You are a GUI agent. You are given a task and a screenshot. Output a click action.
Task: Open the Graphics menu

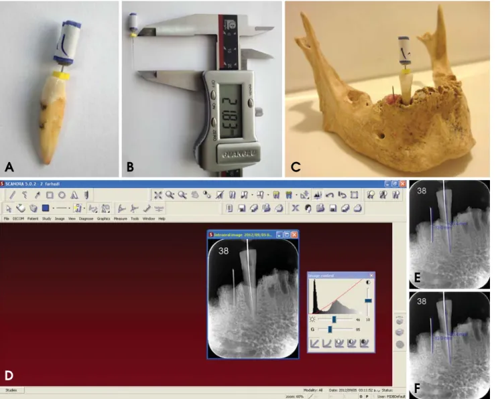click(x=103, y=219)
